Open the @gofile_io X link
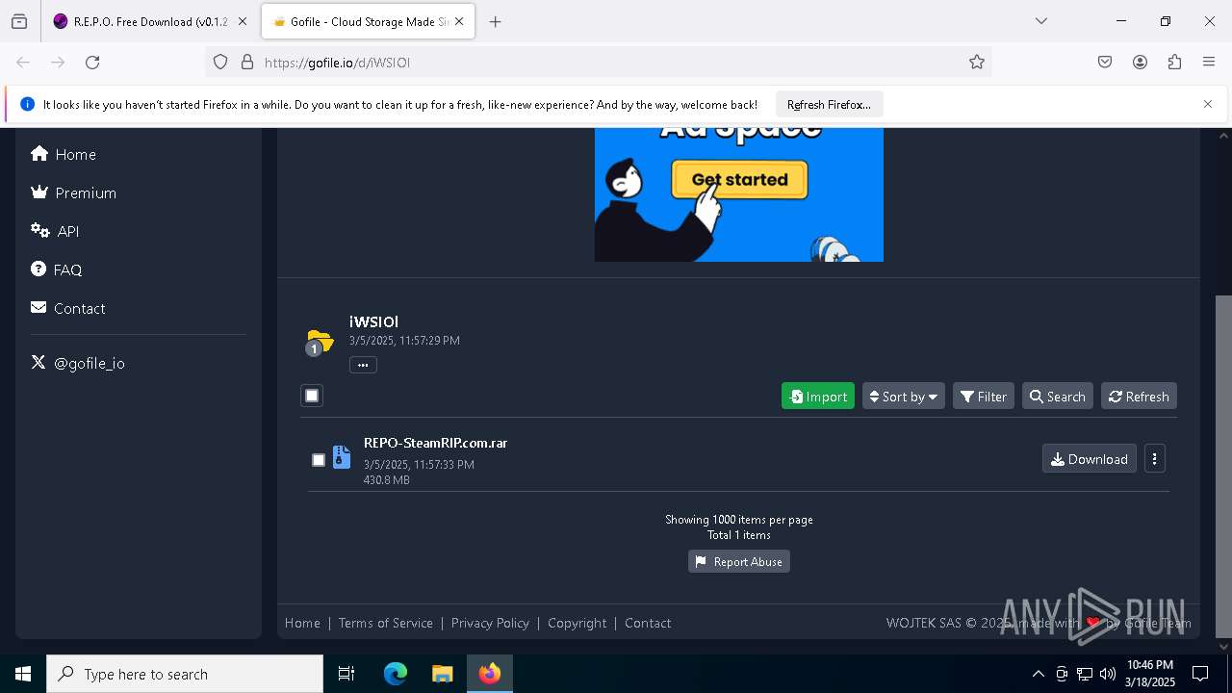 [x=77, y=363]
